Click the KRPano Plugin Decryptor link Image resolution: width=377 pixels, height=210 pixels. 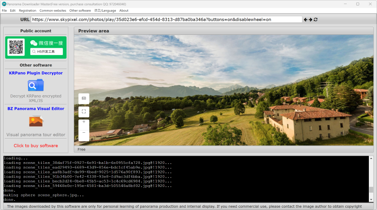(x=36, y=73)
